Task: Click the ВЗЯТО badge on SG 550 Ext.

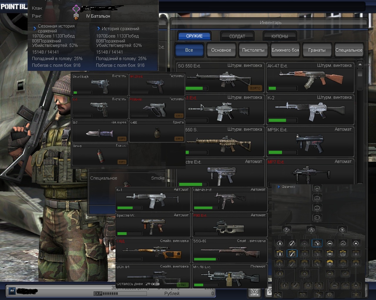Action: (x=255, y=88)
